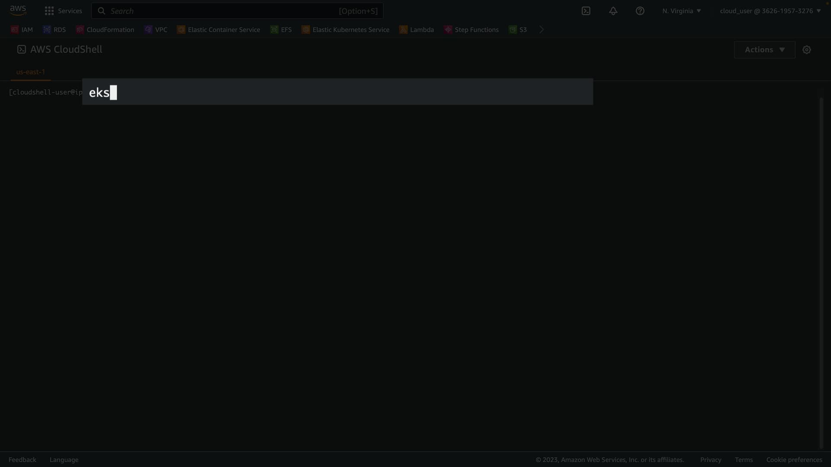Expand the cloud_user account menu
The width and height of the screenshot is (831, 467).
pyautogui.click(x=770, y=11)
